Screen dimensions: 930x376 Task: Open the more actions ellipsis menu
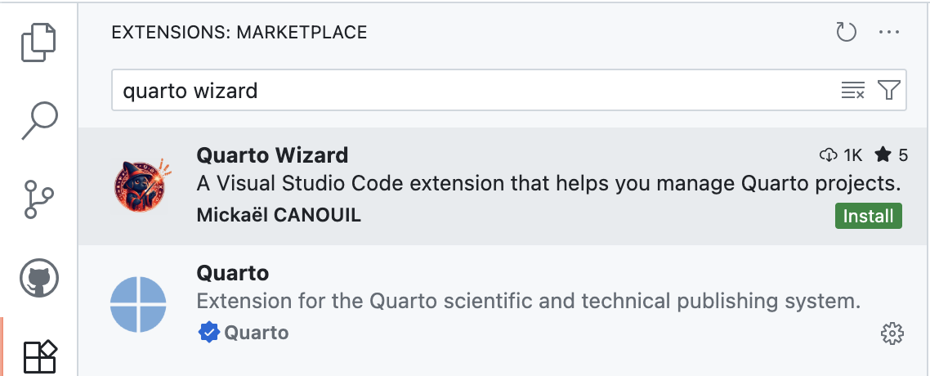pyautogui.click(x=888, y=33)
